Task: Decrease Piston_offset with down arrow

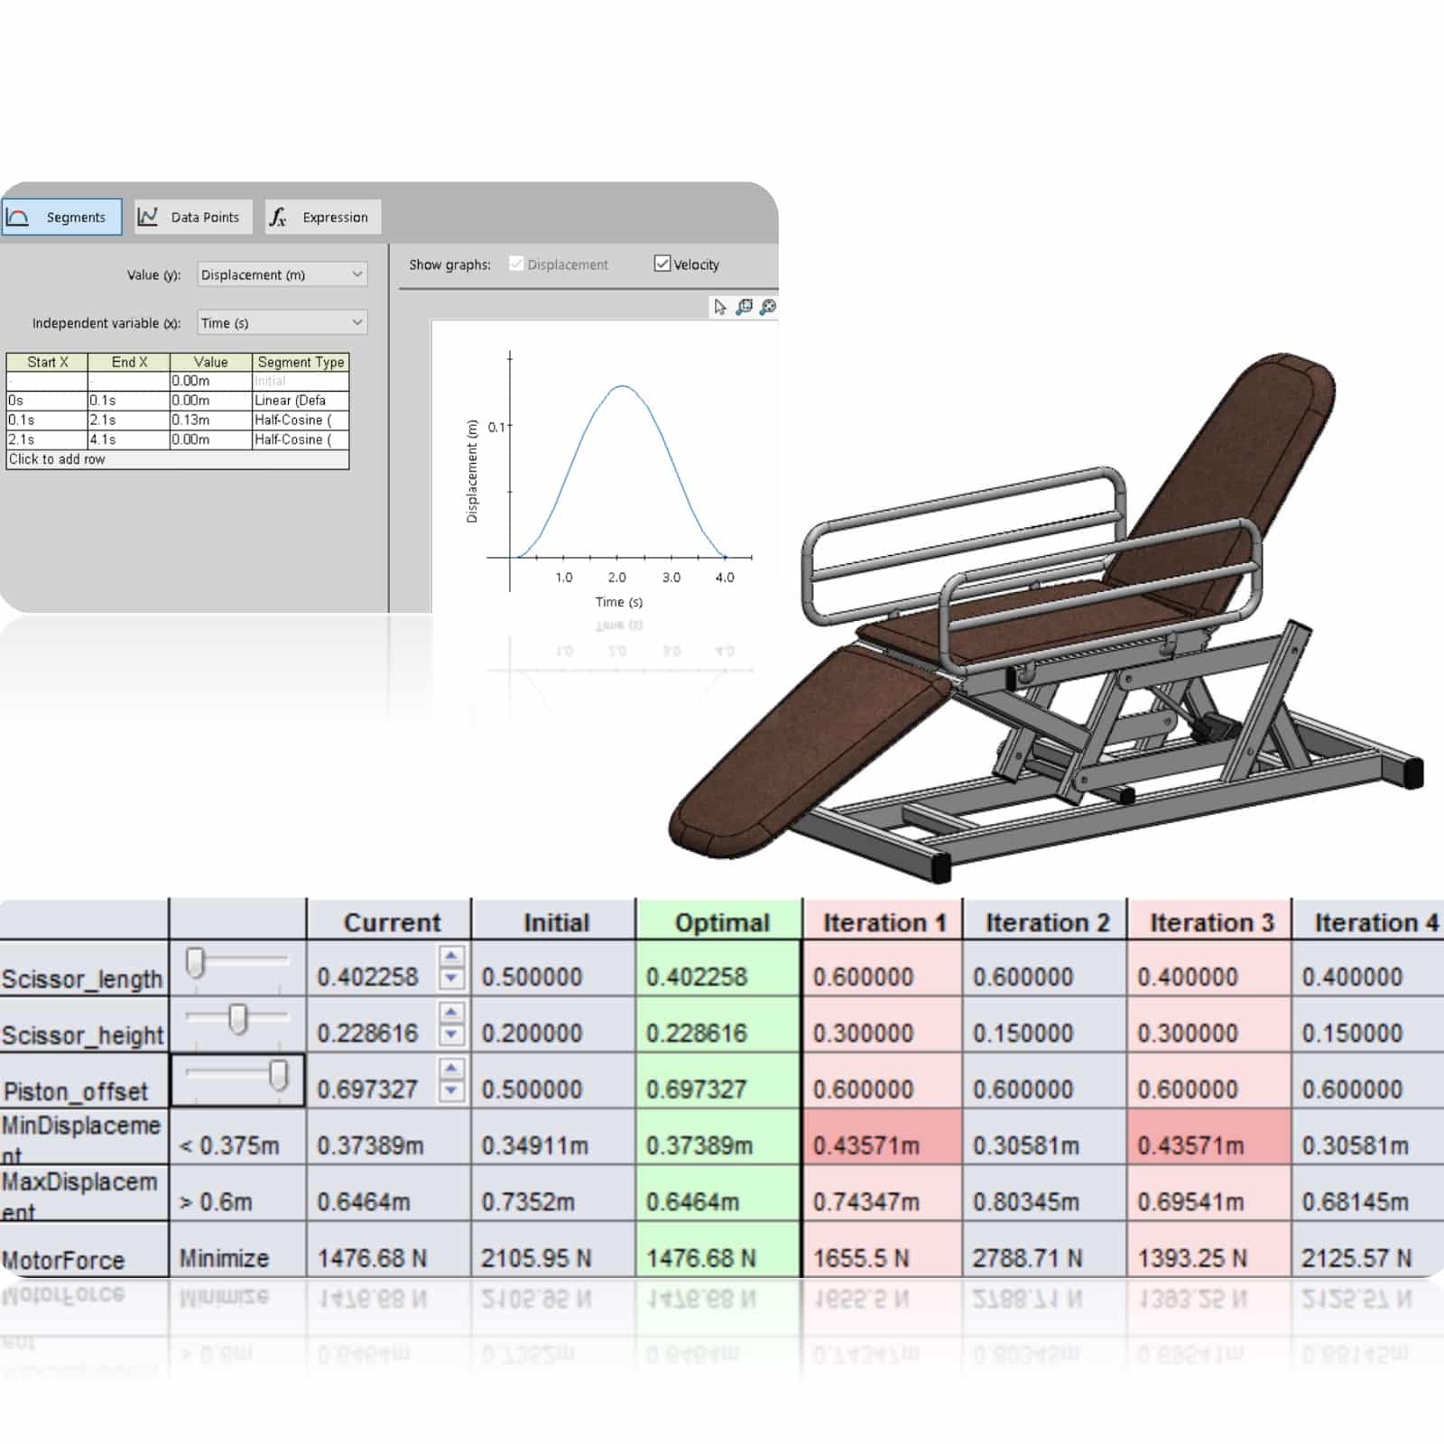Action: point(451,1091)
